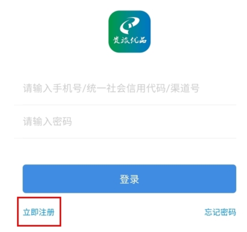The width and height of the screenshot is (247, 232).
Task: Click the blue area of the app logo
Action: click(145, 32)
